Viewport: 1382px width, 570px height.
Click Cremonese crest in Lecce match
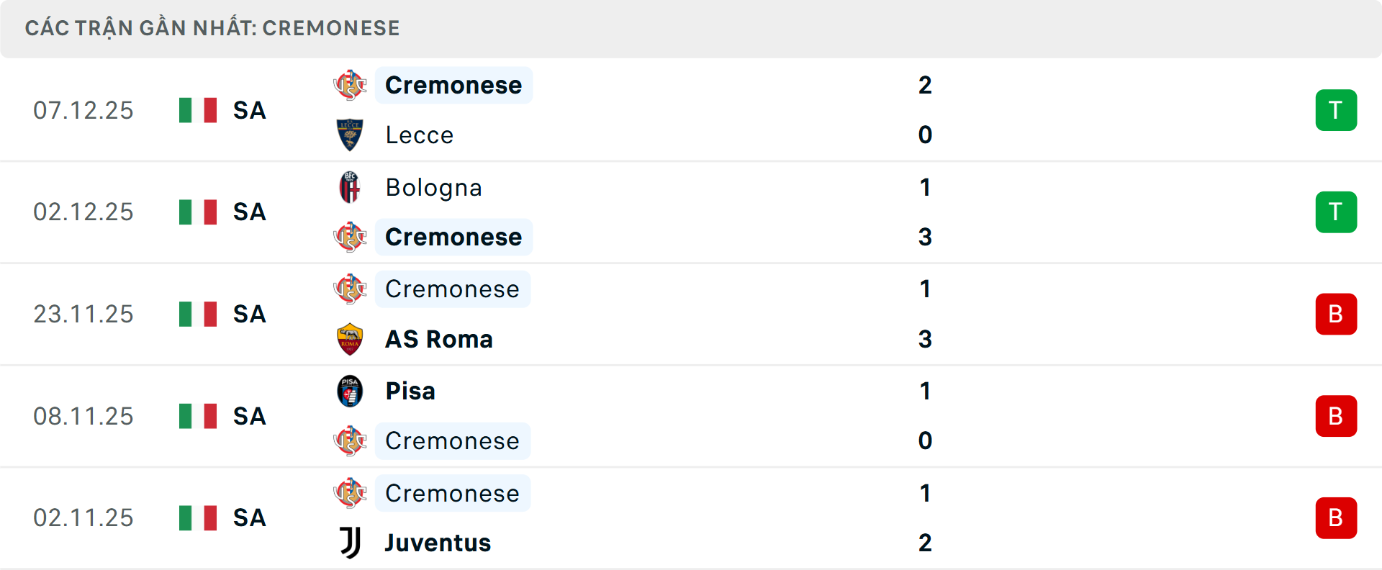click(350, 85)
